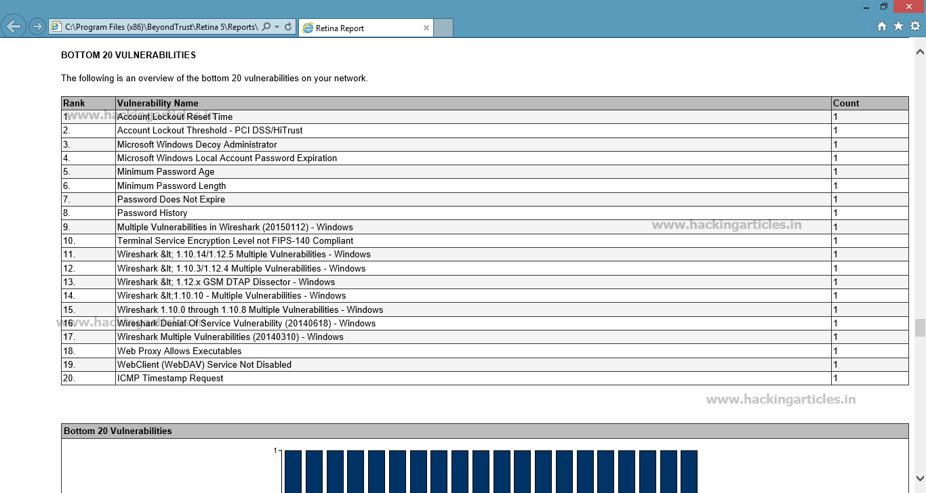Click Multiple Vulnerabilities in Wireshark (20150112)

(x=235, y=227)
